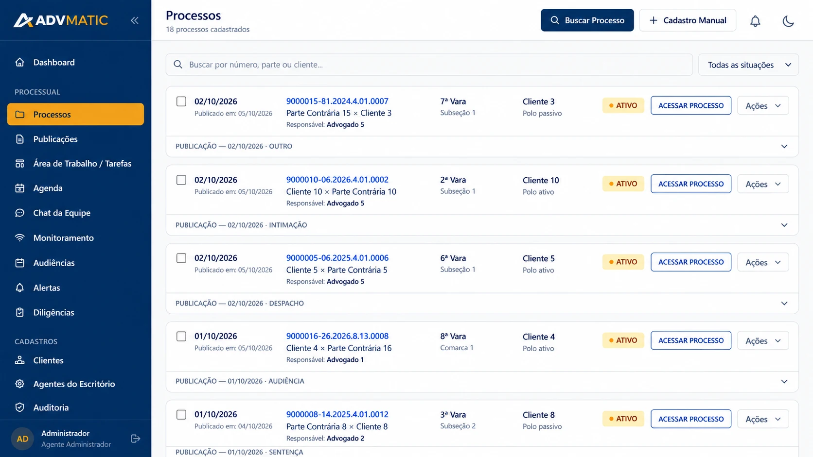
Task: Tick checkbox for process 9000005-06.2025.4.01.0006
Action: coord(181,258)
